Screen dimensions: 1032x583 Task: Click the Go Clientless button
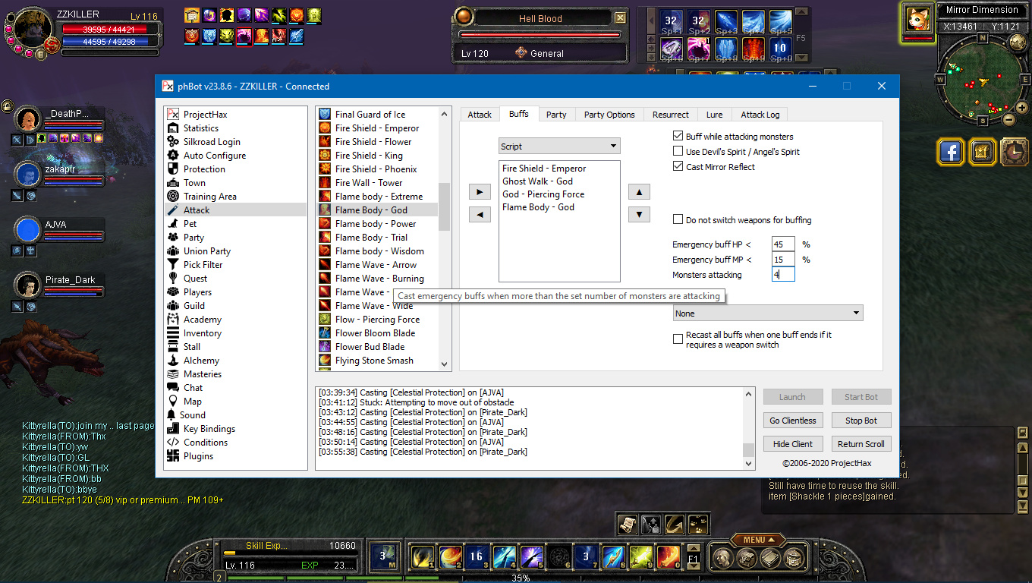pos(792,421)
